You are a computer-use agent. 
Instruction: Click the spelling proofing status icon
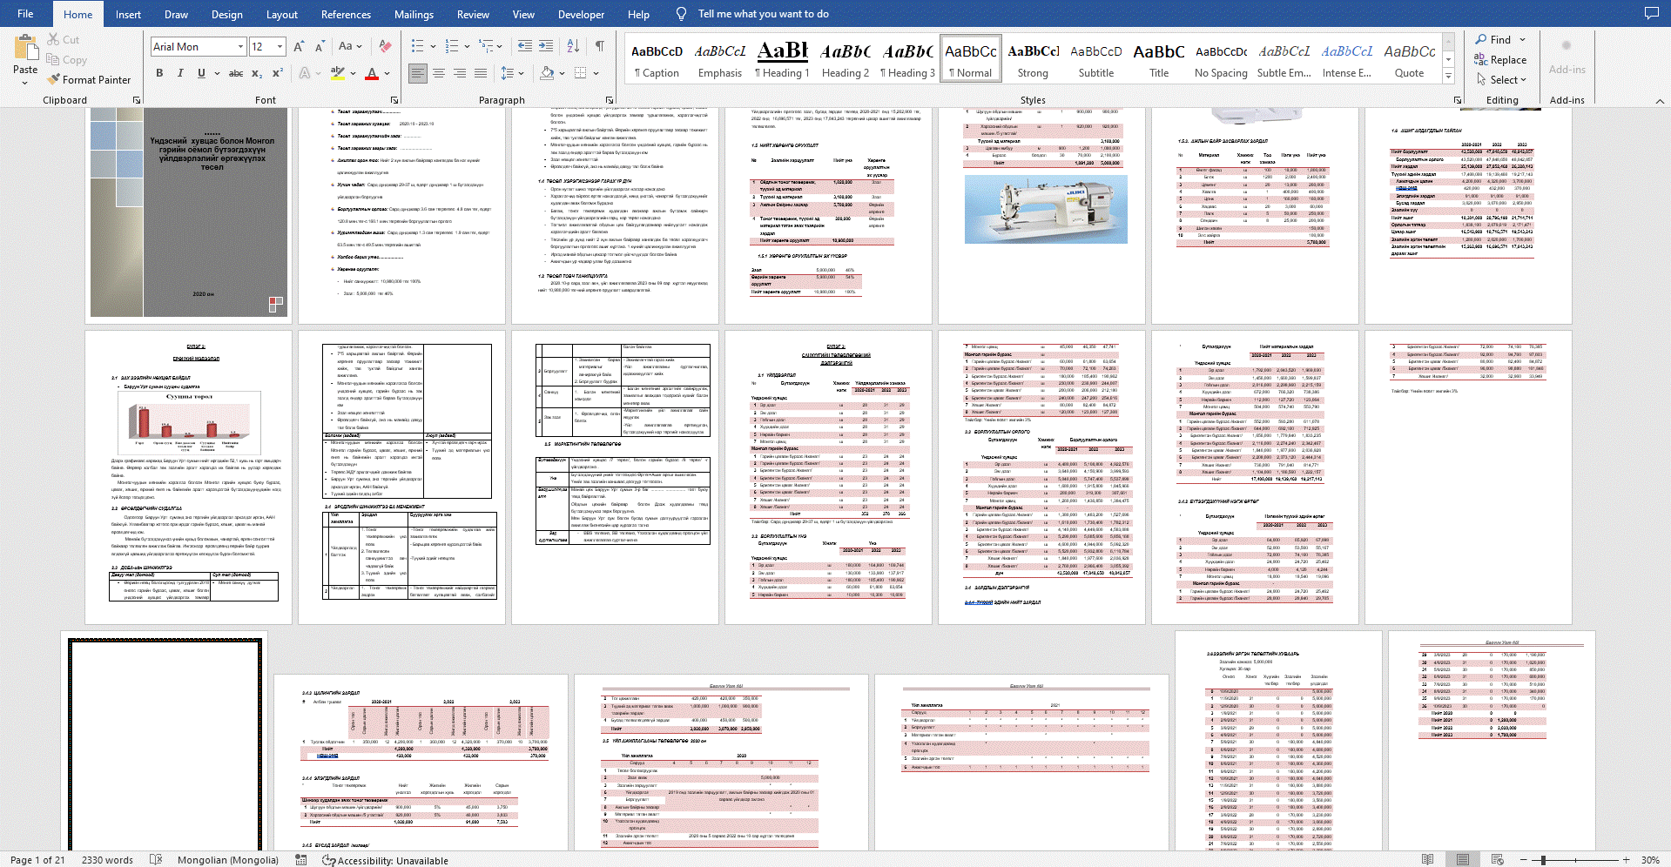156,859
